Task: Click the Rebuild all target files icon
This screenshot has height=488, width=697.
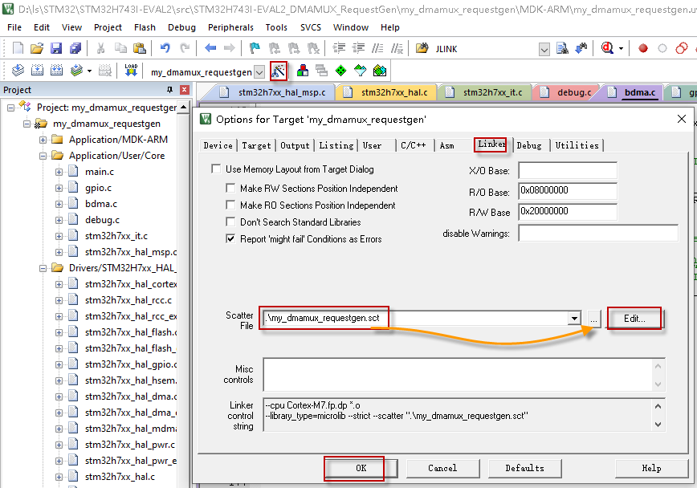Action: tap(55, 70)
